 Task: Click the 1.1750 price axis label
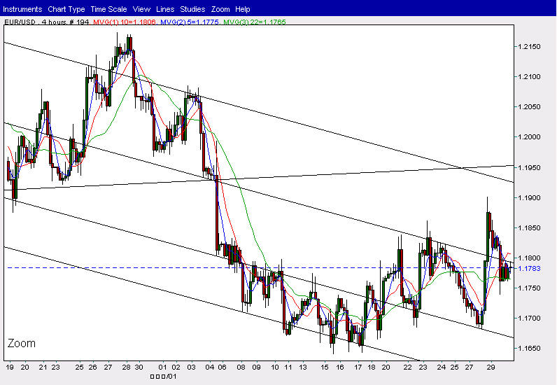pos(529,288)
